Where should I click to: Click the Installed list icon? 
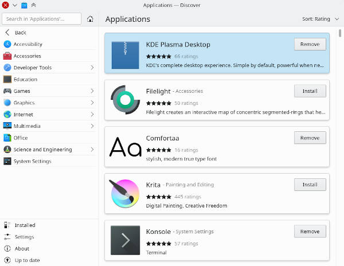click(7, 225)
